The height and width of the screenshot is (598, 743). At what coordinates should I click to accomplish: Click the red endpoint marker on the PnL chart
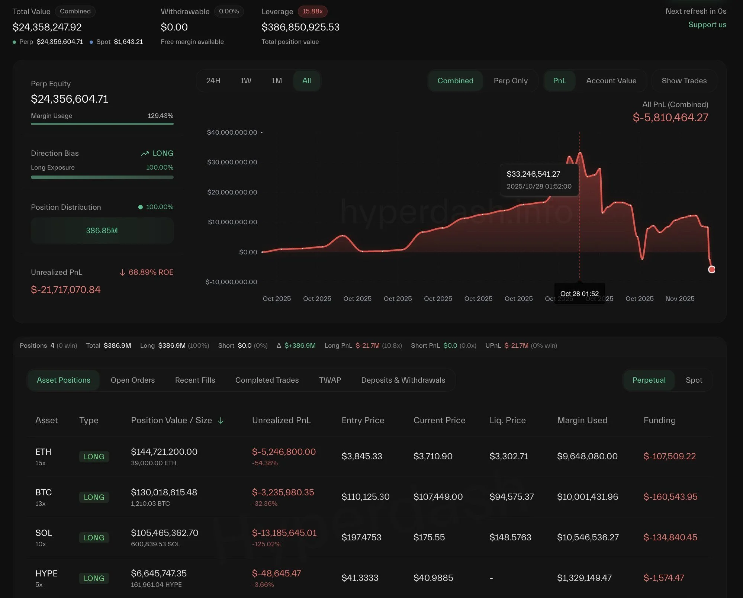[711, 270]
